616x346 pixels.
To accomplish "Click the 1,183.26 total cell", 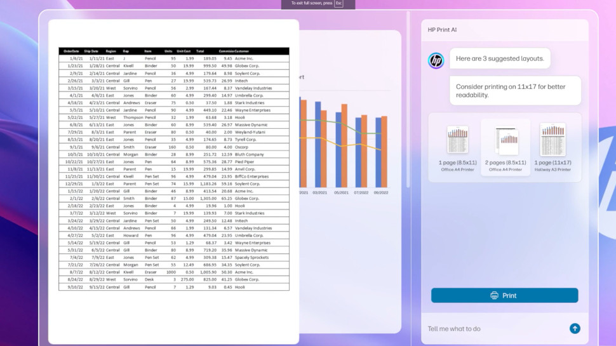I will (x=208, y=184).
